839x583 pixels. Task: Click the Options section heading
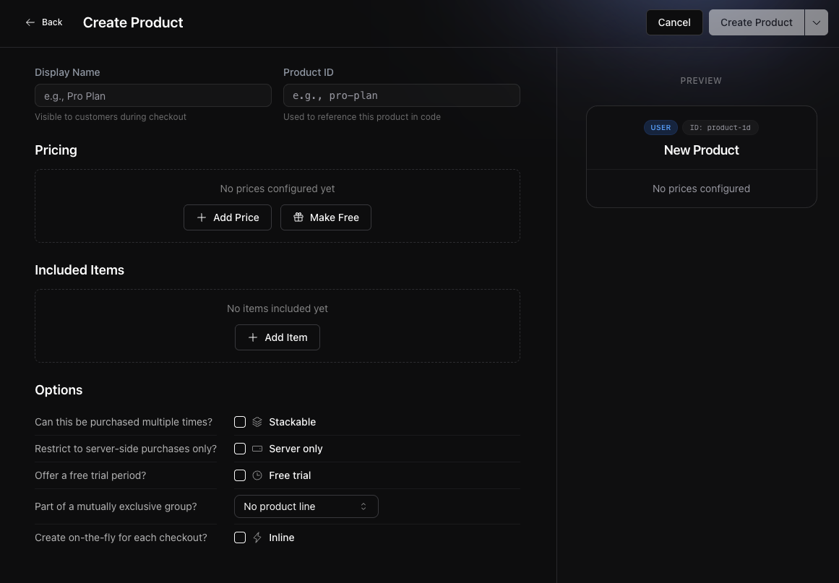tap(59, 390)
